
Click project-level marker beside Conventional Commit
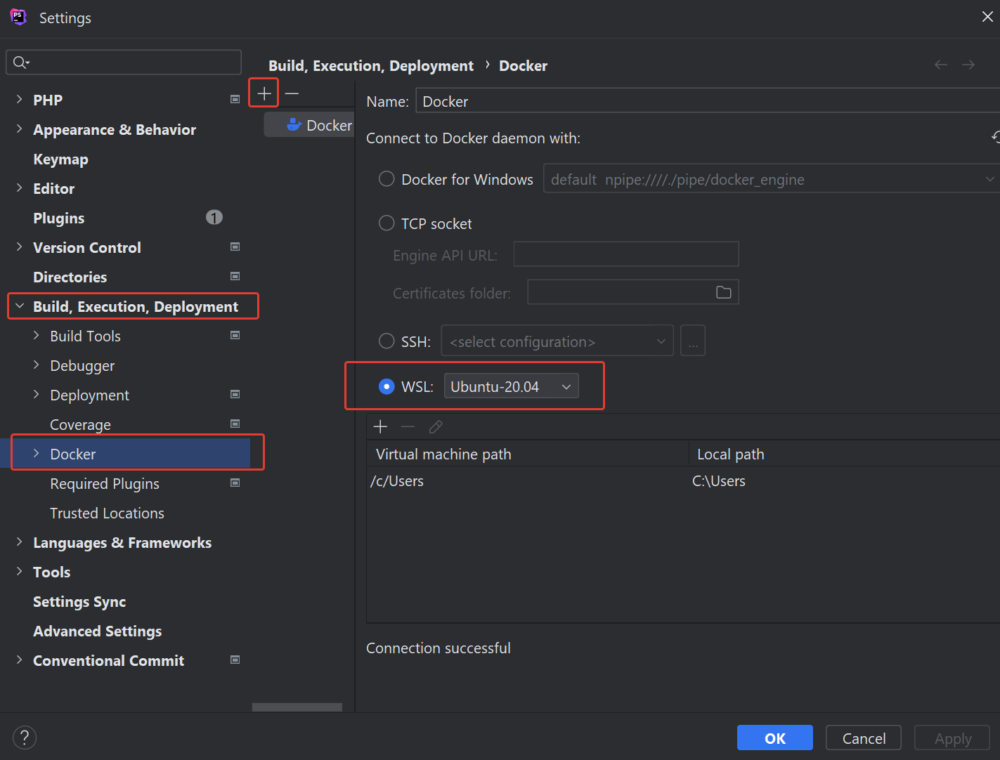pos(235,660)
